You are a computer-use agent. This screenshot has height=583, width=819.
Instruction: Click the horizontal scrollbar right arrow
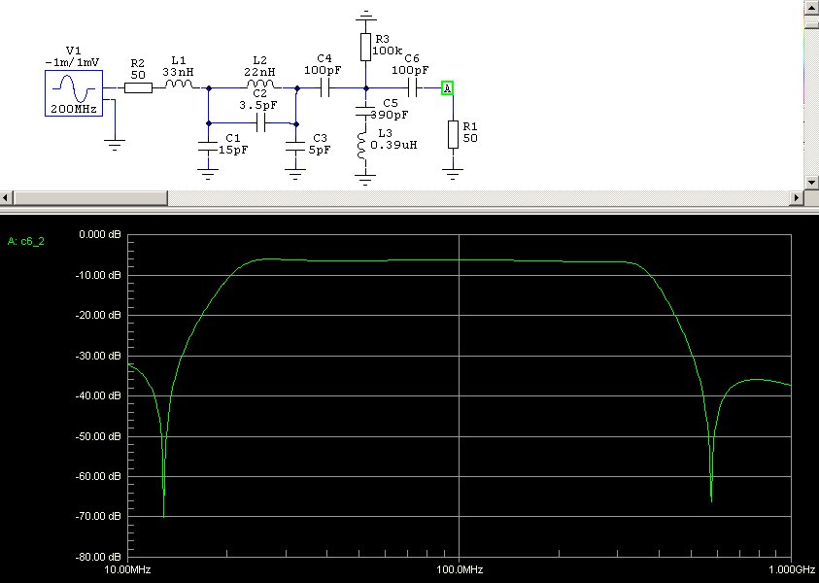click(797, 198)
